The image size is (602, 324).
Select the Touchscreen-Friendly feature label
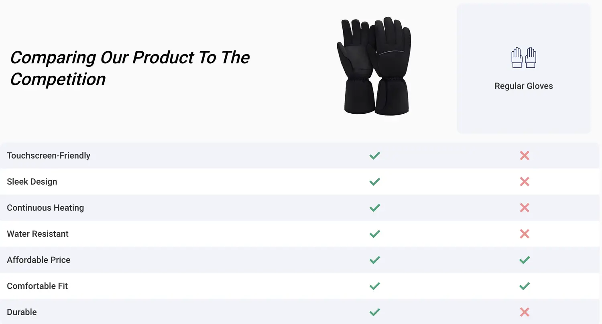49,155
